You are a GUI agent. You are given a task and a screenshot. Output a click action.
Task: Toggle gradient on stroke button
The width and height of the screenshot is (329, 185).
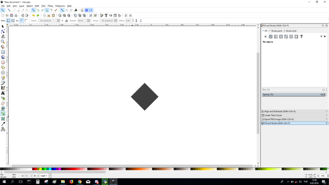pos(26,21)
